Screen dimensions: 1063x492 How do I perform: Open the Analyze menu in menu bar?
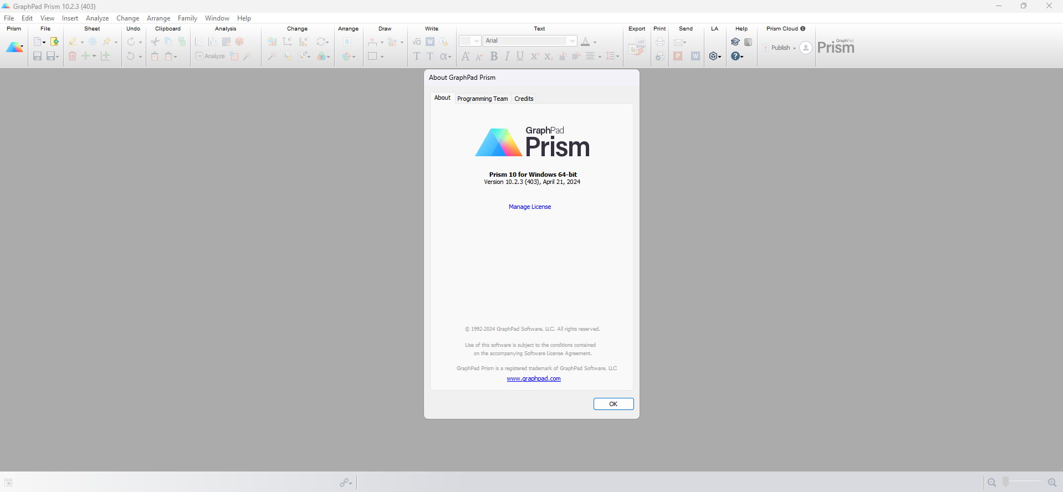click(x=97, y=18)
